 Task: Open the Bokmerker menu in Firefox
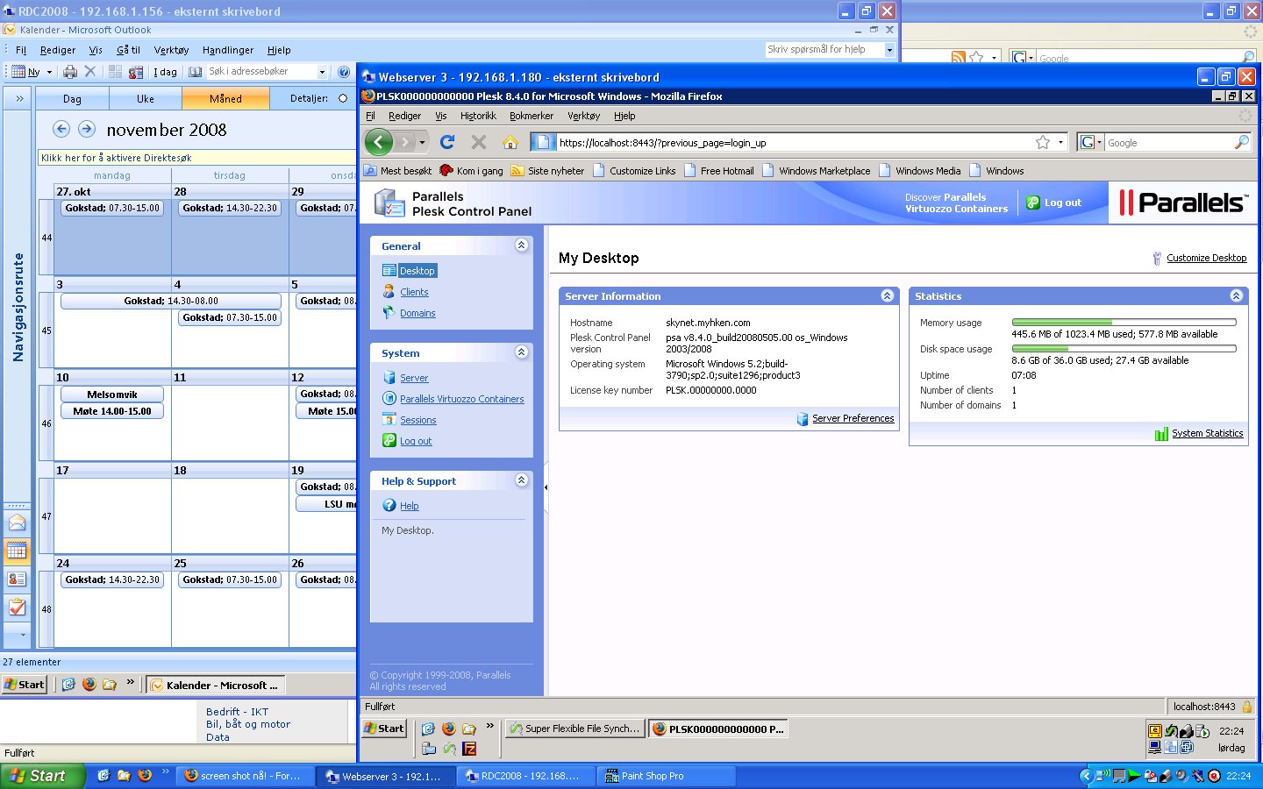point(532,116)
